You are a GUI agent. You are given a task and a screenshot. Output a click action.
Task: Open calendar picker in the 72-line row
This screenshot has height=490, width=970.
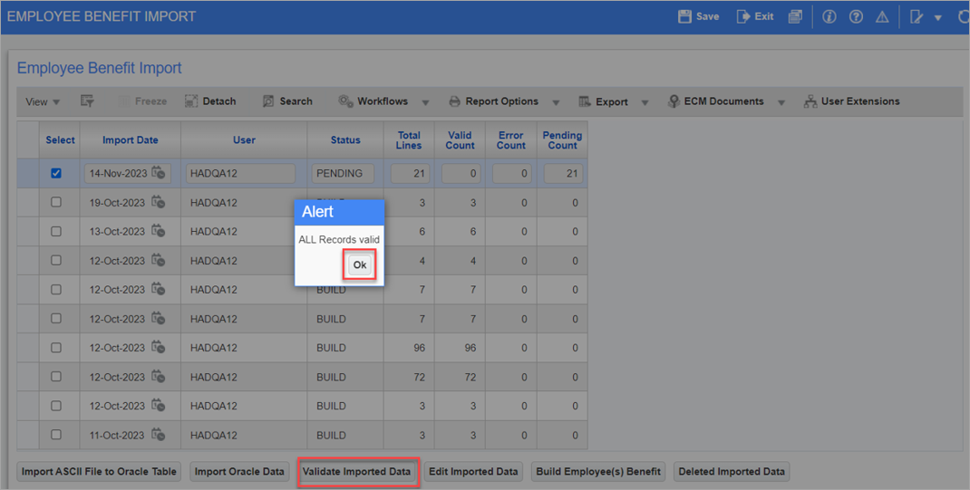click(159, 376)
